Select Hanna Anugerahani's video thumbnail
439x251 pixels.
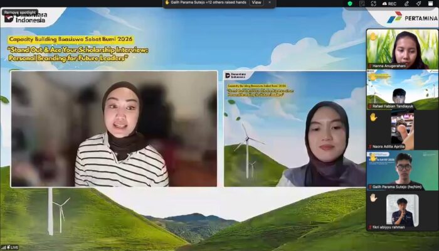click(x=403, y=49)
